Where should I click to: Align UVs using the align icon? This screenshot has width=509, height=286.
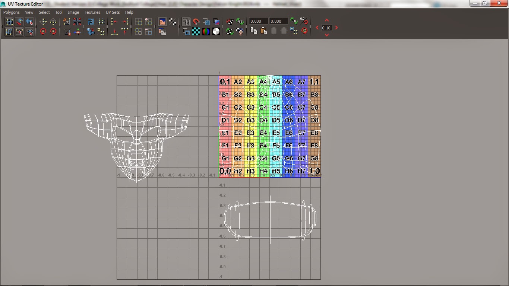[x=114, y=21]
